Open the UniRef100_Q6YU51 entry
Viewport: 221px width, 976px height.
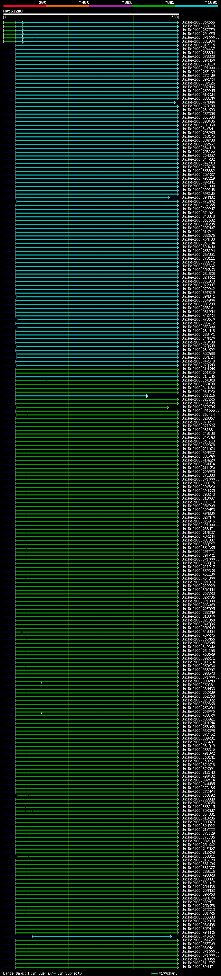tap(198, 254)
